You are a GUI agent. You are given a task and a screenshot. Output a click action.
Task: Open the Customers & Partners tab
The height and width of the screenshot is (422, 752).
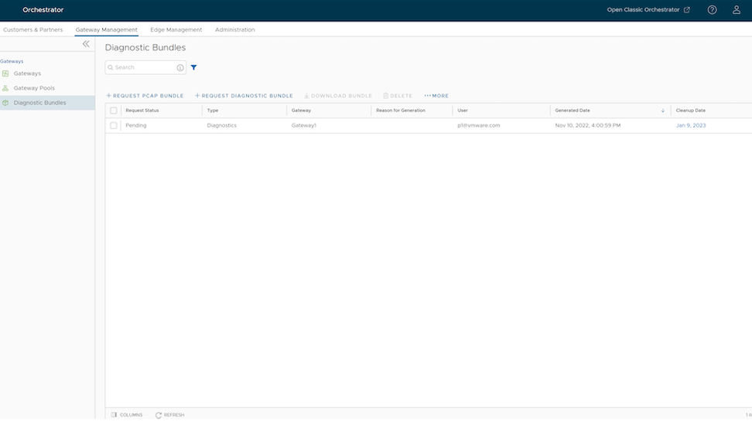coord(32,30)
